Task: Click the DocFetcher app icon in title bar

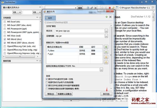Action: coord(3,2)
